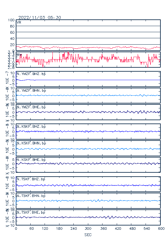
Task: Select the N.YMZF.BHZ.bp trace label
Action: (x=31, y=74)
